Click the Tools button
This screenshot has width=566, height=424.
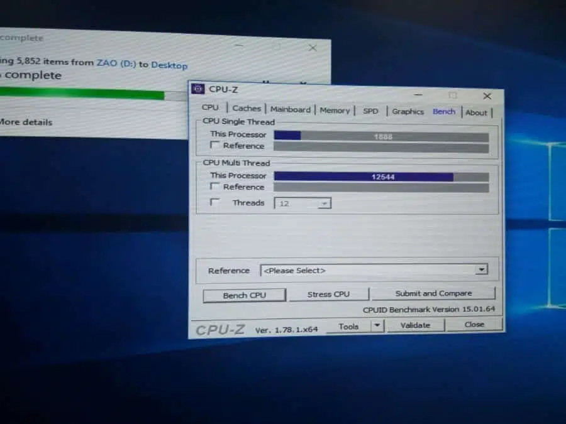pyautogui.click(x=348, y=327)
